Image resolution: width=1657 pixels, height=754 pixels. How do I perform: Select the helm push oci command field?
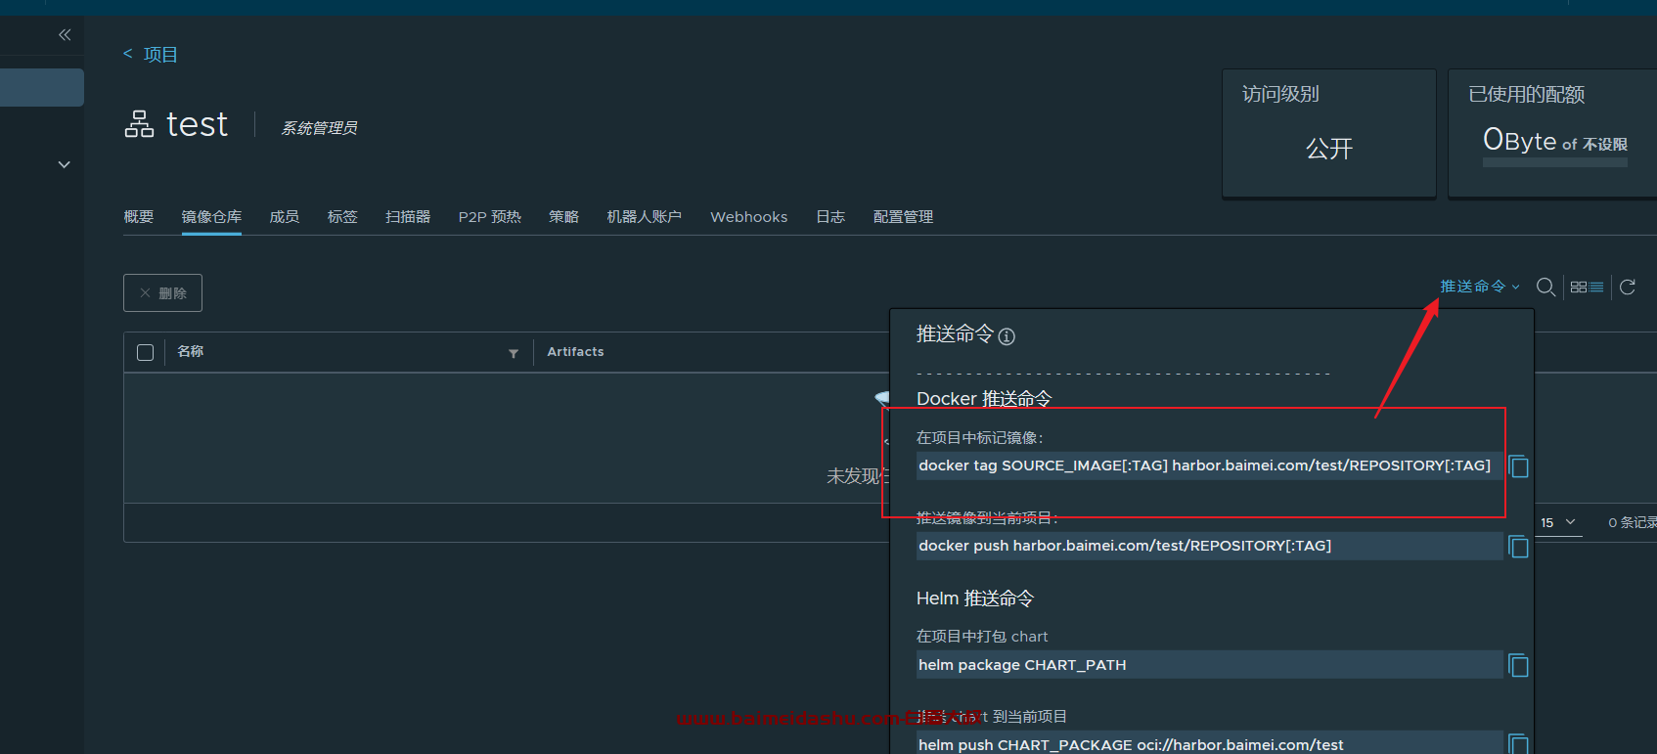(1209, 743)
